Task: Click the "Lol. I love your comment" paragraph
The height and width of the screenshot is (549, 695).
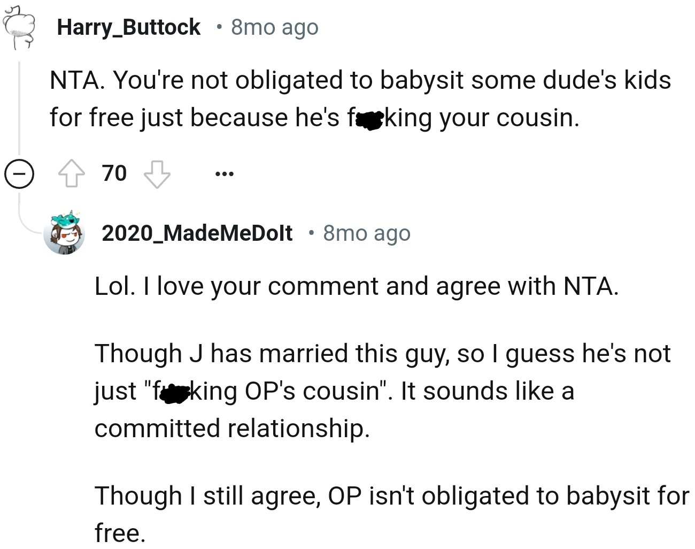Action: 356,286
